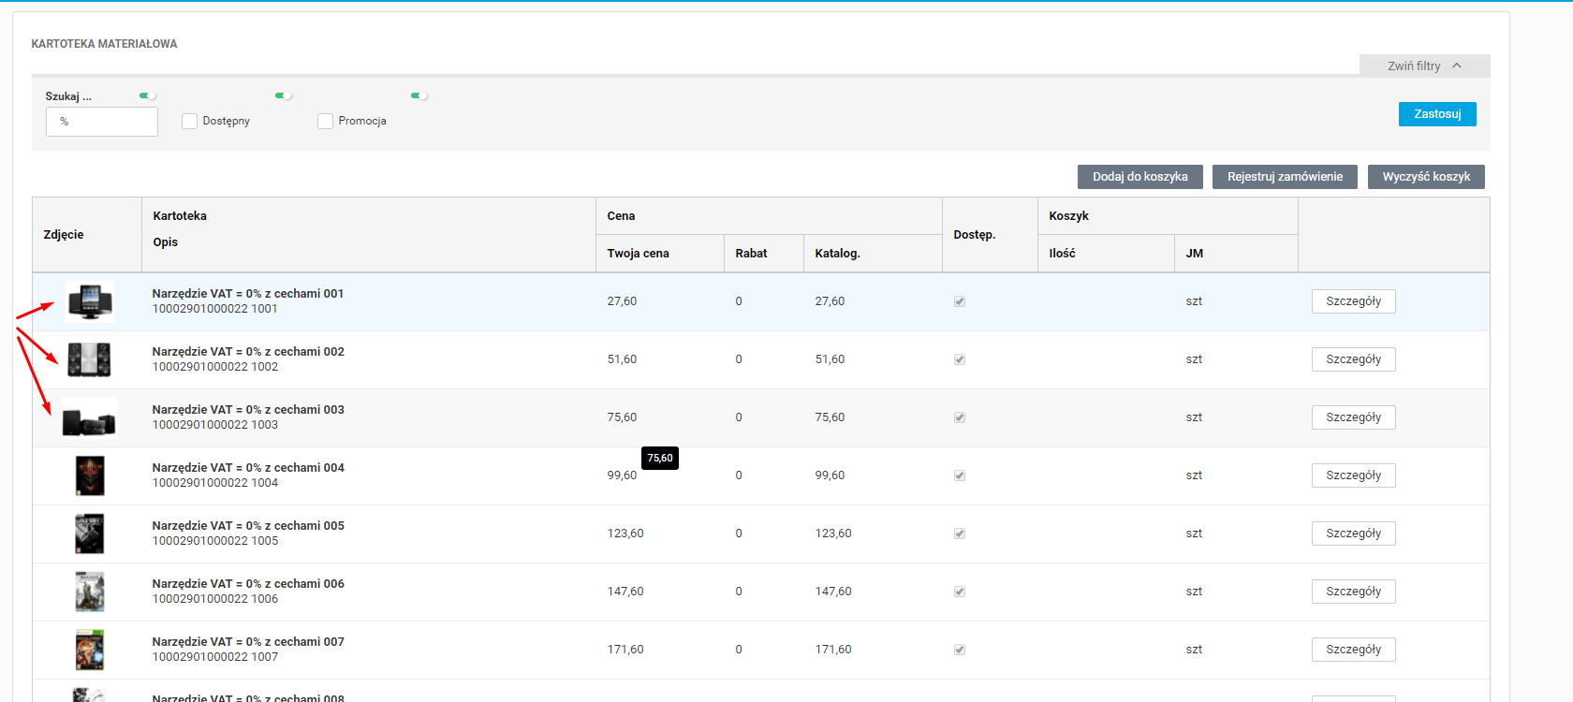This screenshot has height=702, width=1573.
Task: Click Twoja cena value 123,60
Action: click(x=625, y=534)
